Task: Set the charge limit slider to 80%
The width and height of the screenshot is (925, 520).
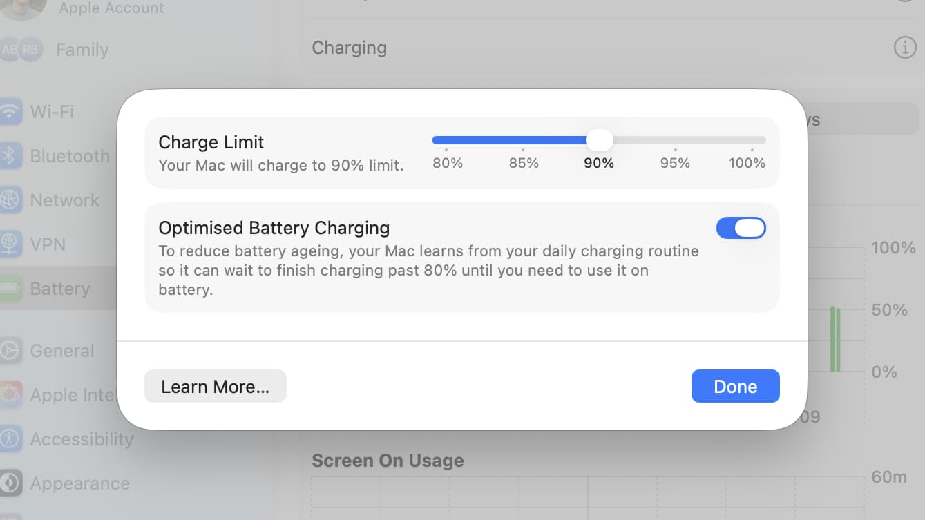Action: [x=448, y=139]
